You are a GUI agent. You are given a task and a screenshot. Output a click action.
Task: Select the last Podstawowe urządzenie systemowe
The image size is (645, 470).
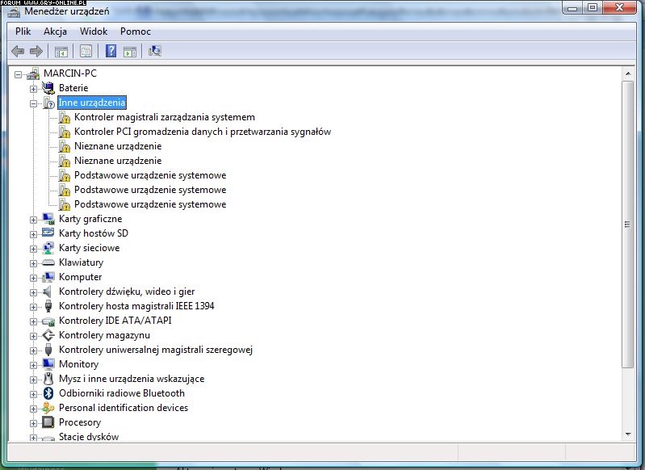pyautogui.click(x=150, y=204)
